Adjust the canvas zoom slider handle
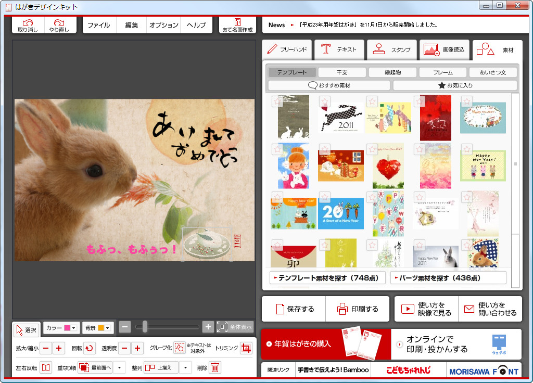 (x=145, y=327)
